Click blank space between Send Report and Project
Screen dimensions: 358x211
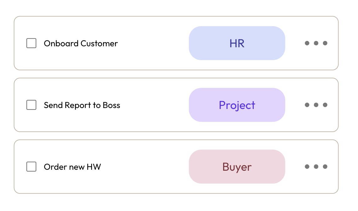click(154, 105)
